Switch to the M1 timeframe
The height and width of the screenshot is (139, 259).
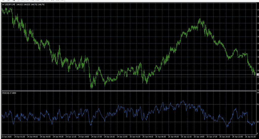click(x=22, y=1)
